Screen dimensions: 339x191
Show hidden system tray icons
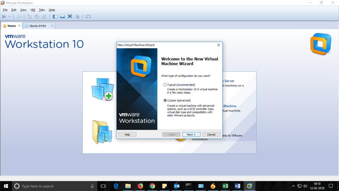[x=293, y=186]
